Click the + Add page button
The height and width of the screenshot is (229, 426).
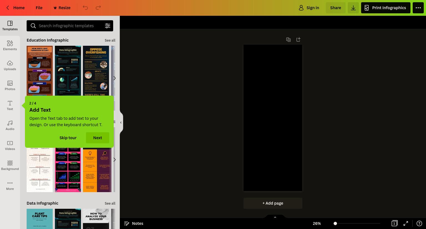(273, 203)
